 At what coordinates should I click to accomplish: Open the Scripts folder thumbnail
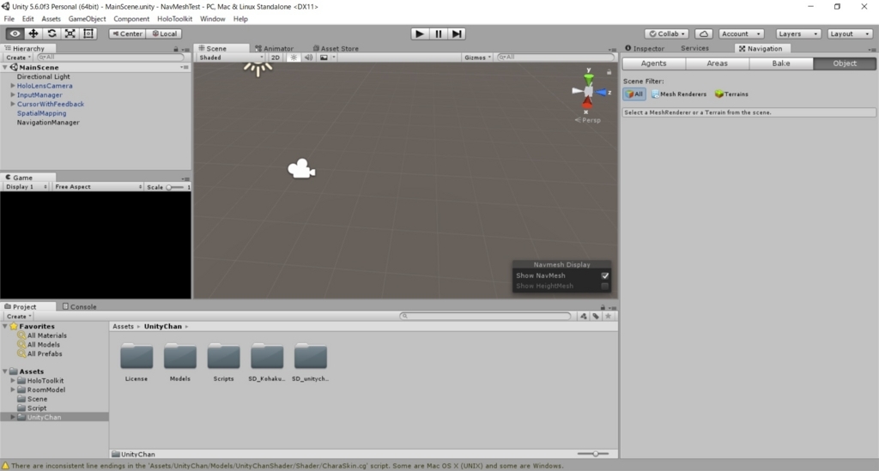[x=223, y=357]
